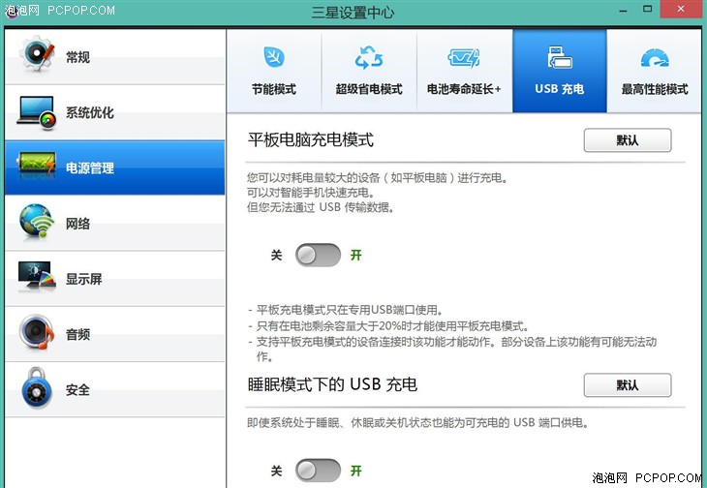Image resolution: width=707 pixels, height=488 pixels.
Task: Click the 系统优化 laptop icon
Action: 36,111
